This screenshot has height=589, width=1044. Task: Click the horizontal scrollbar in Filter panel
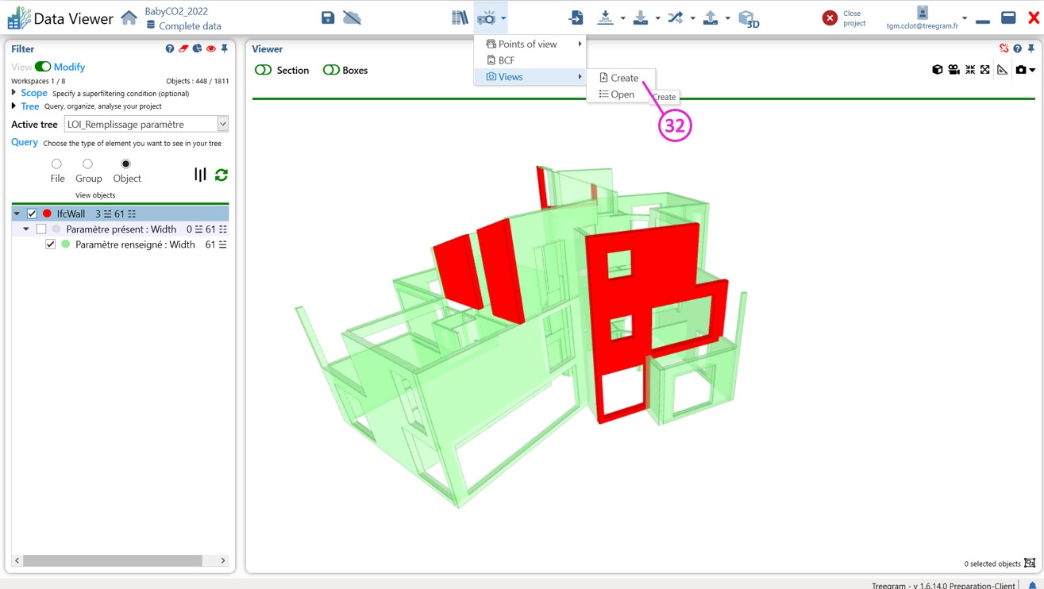(x=112, y=560)
